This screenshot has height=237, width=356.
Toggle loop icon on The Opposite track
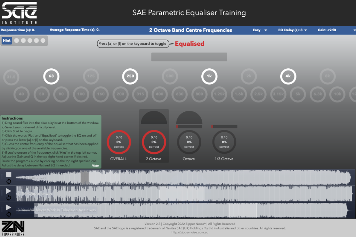(9, 198)
